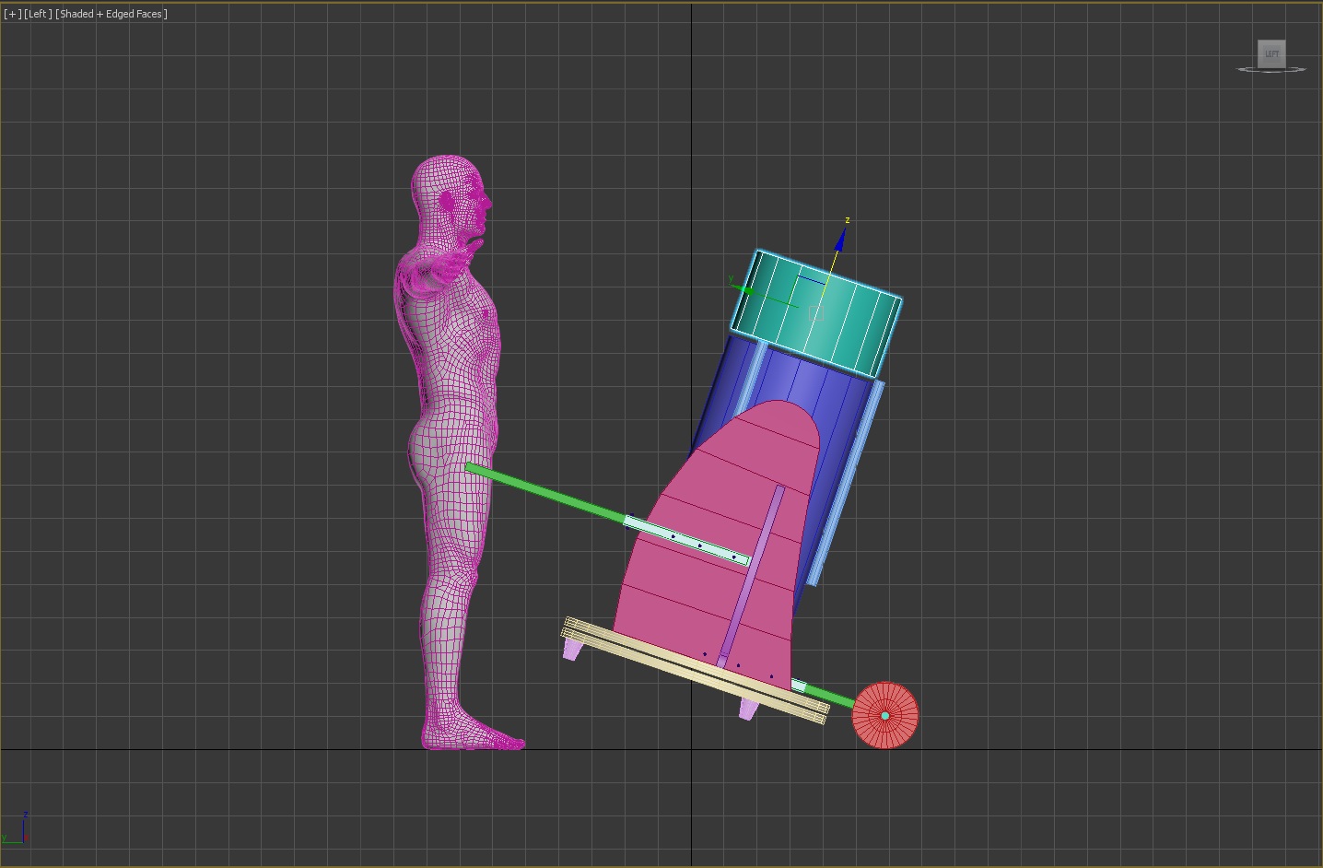Grab the blue Z-axis gizmo arrow
1323x868 pixels.
[x=839, y=242]
